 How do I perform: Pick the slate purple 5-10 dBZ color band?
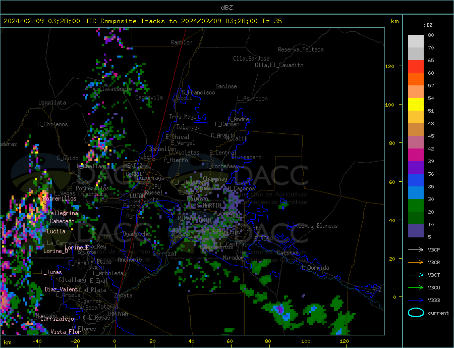tap(416, 231)
